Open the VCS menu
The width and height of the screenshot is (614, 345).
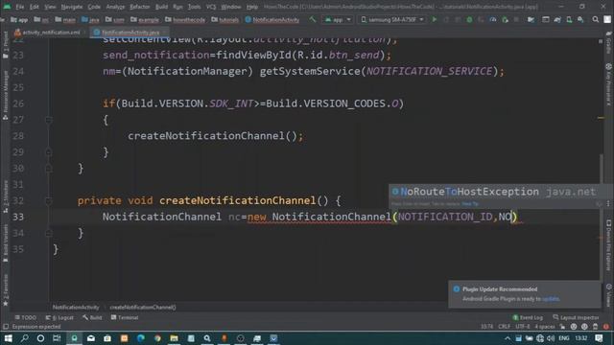[211, 7]
